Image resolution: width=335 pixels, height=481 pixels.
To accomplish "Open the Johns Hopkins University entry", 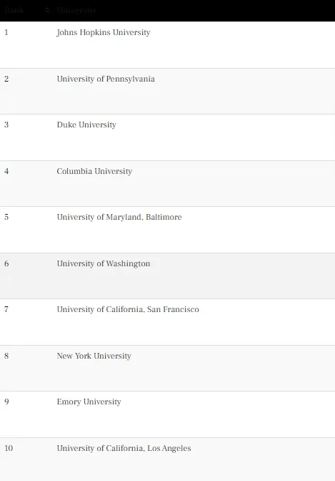I will coord(104,32).
